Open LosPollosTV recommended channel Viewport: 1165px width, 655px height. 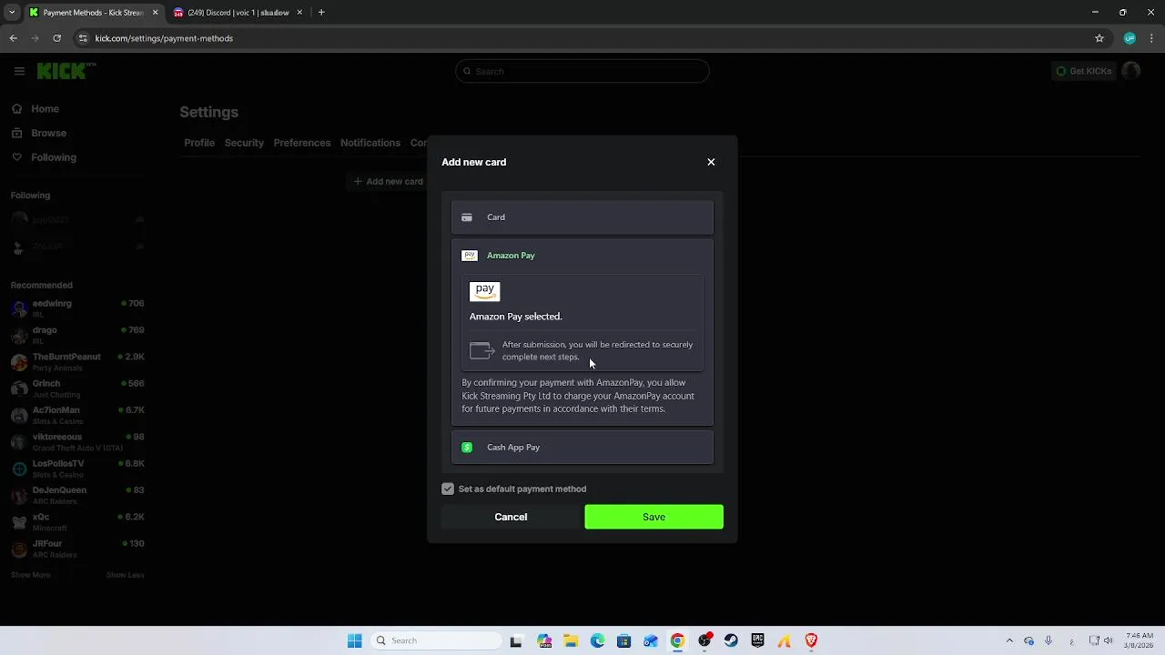pos(78,469)
